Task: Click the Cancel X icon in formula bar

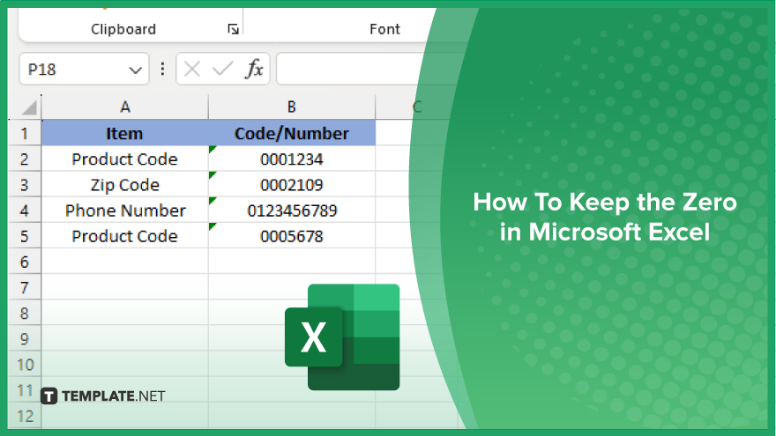Action: point(192,70)
